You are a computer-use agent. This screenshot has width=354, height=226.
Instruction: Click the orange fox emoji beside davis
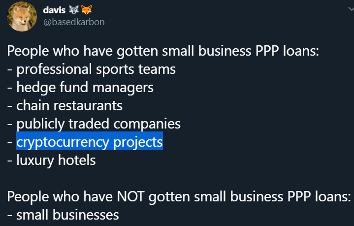click(x=87, y=10)
